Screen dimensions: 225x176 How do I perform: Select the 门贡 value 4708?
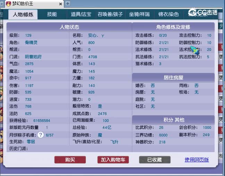93,57
